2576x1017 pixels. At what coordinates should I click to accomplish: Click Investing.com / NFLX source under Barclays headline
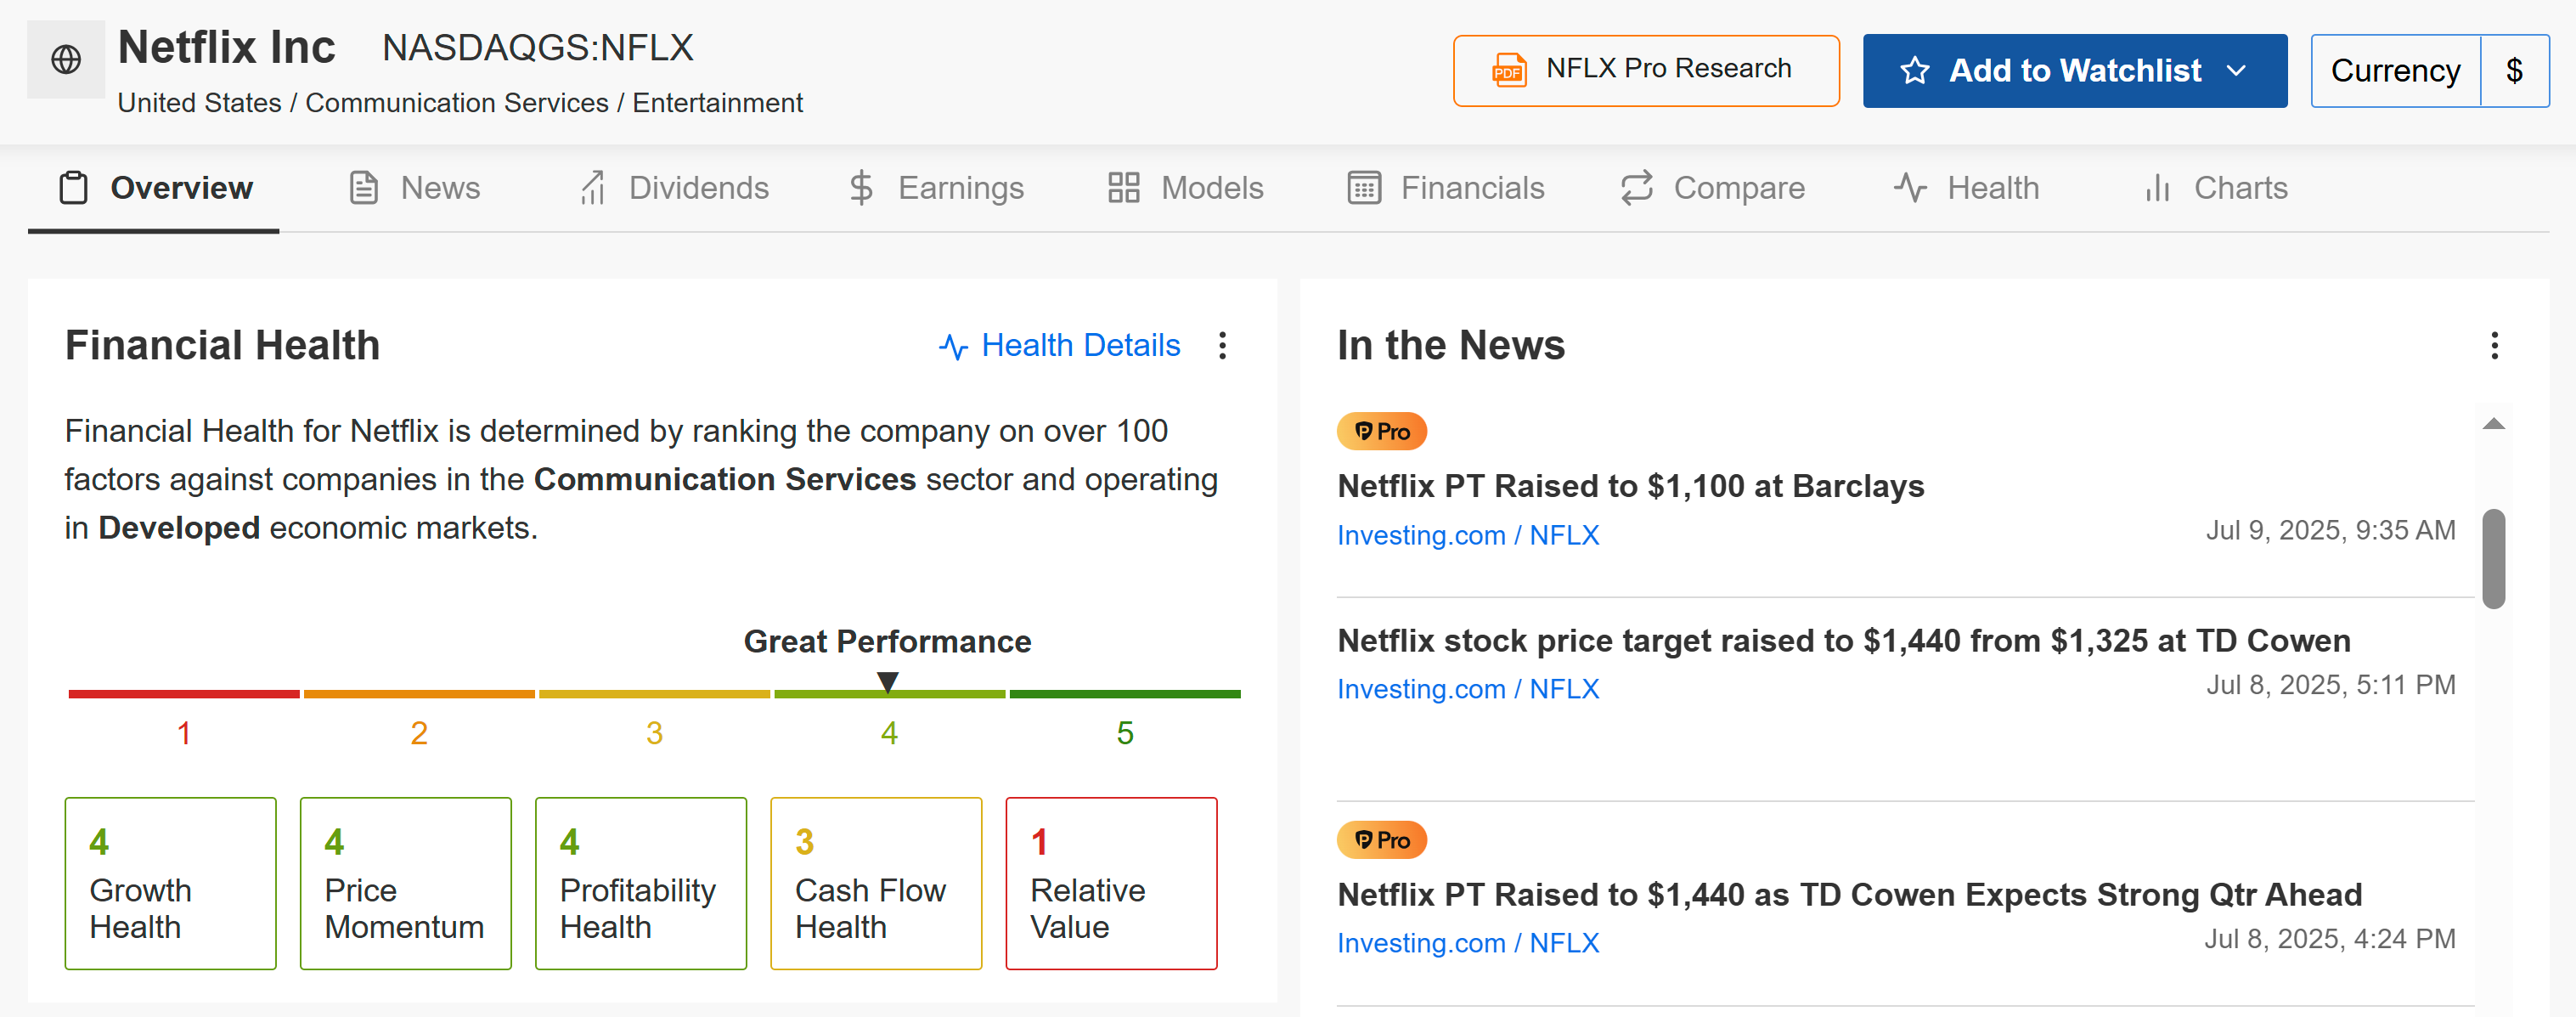coord(1468,535)
